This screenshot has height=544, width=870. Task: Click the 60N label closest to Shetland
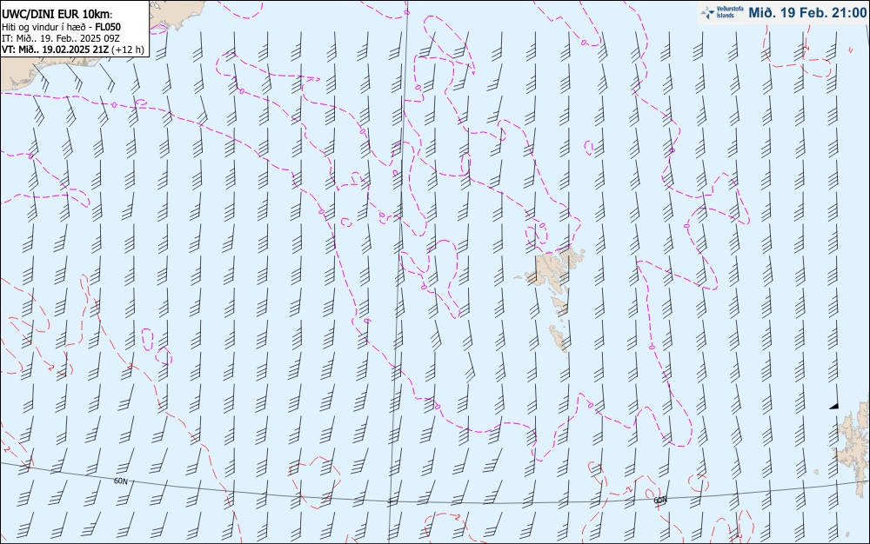tap(659, 501)
